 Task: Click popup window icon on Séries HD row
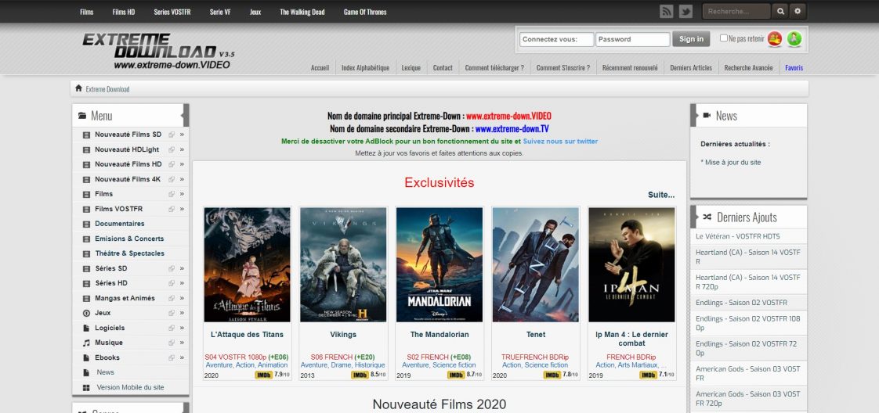click(172, 283)
